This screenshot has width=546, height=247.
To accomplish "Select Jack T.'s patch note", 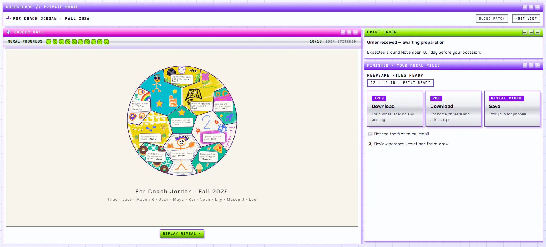I will click(223, 106).
